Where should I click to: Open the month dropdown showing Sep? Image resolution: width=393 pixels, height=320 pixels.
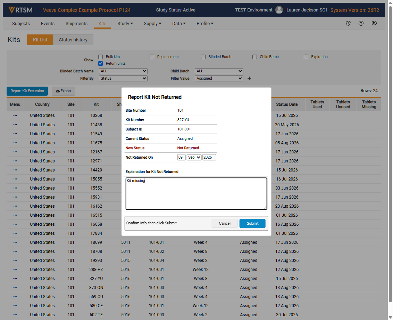[x=194, y=157]
